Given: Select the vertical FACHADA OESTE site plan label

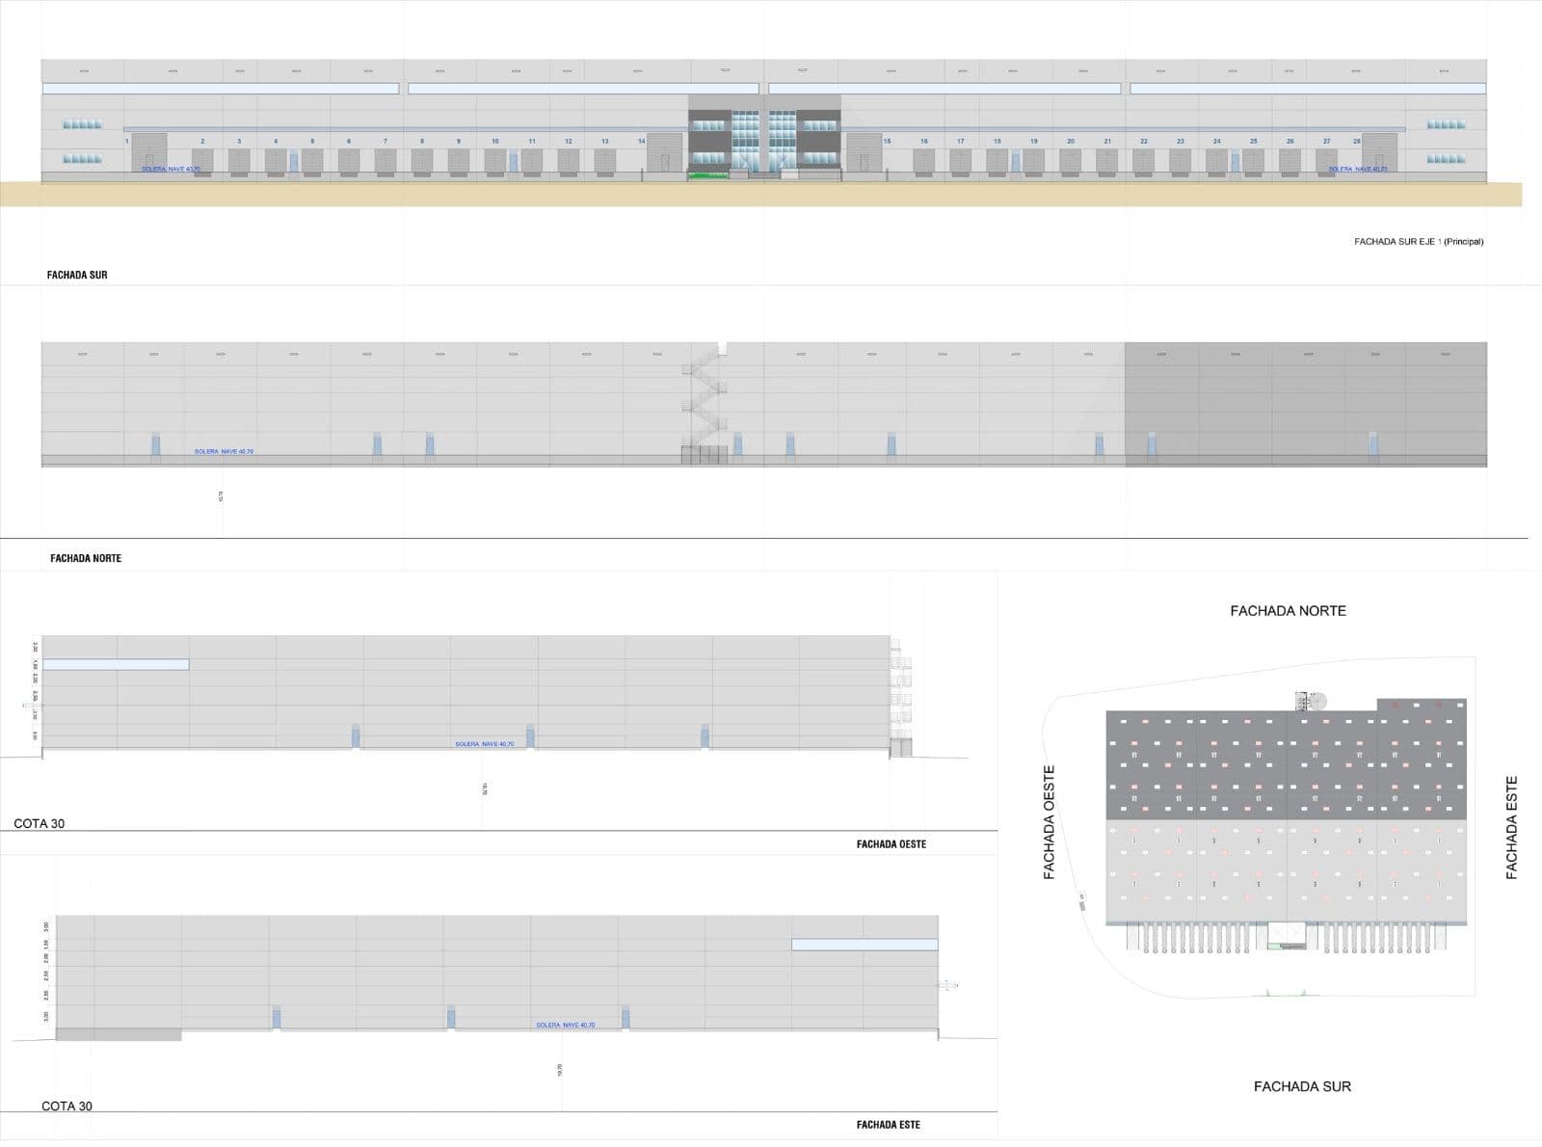Looking at the screenshot, I should tap(1050, 822).
